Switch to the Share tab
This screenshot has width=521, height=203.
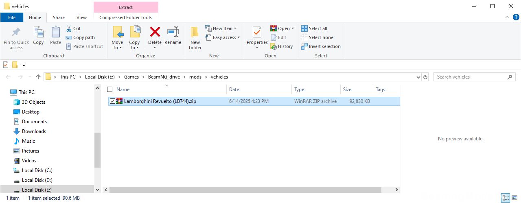(x=59, y=17)
